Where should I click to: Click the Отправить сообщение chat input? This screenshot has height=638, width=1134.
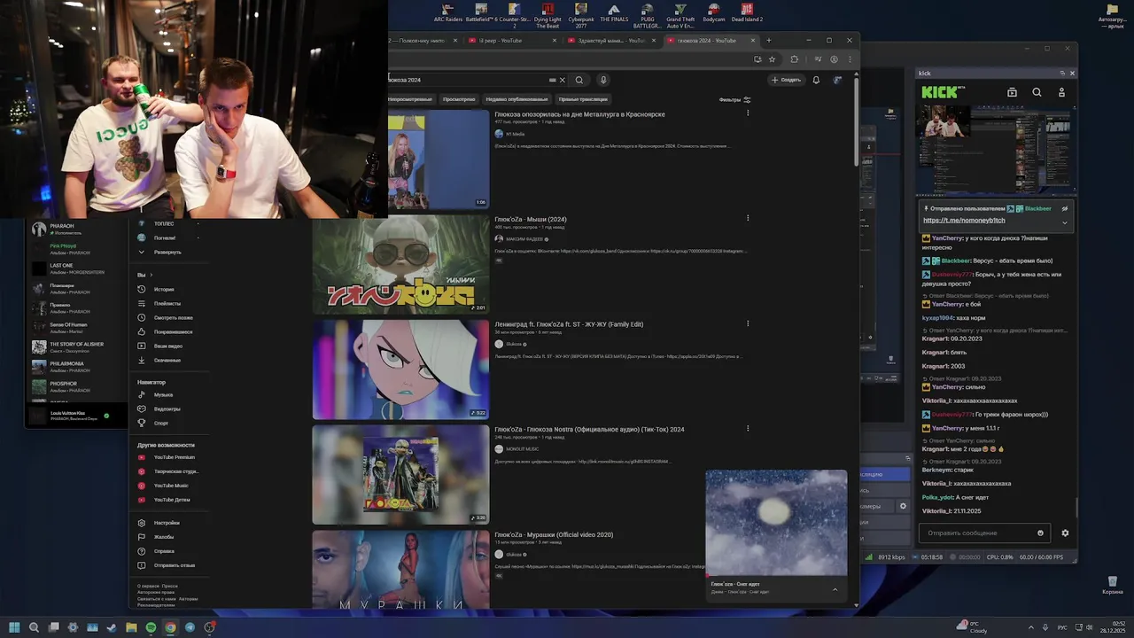coord(983,533)
